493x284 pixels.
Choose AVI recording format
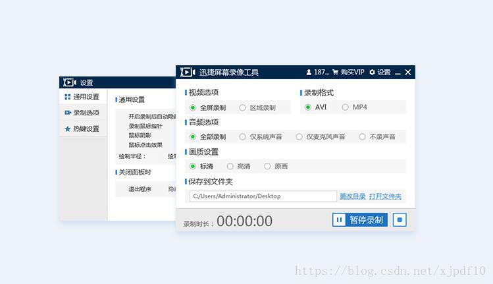[316, 107]
